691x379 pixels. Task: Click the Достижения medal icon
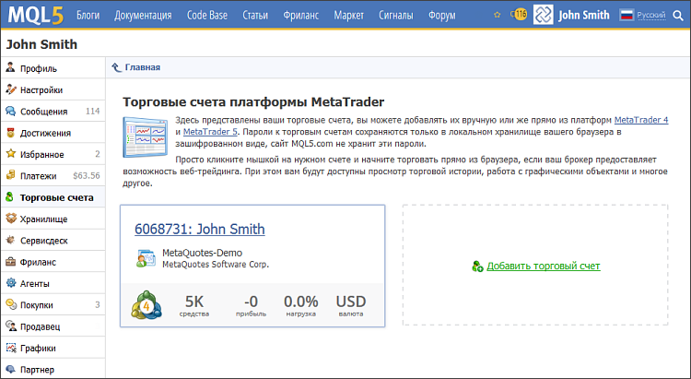pyautogui.click(x=10, y=133)
